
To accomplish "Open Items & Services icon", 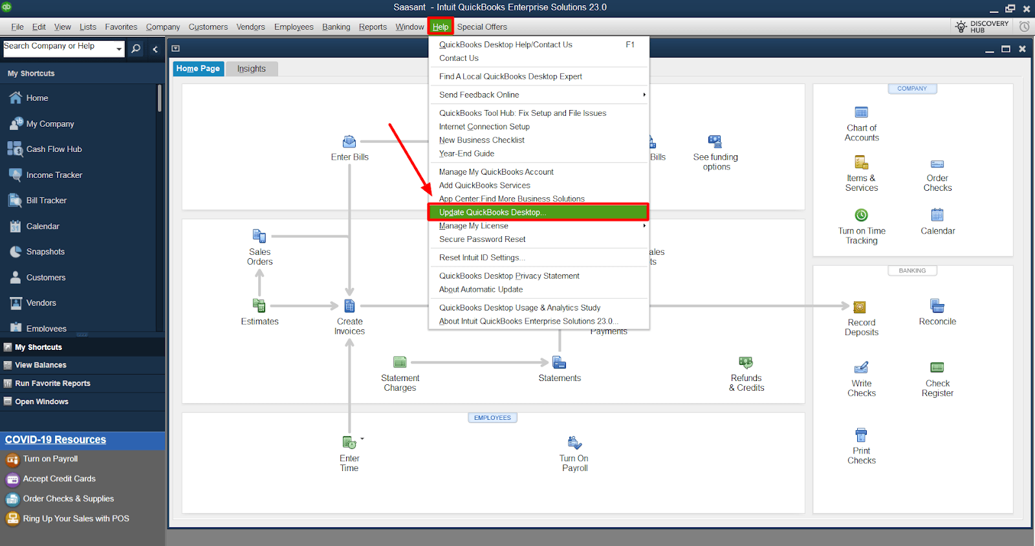I will pos(862,162).
